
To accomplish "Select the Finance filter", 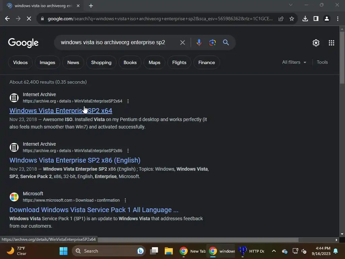I will (x=207, y=62).
